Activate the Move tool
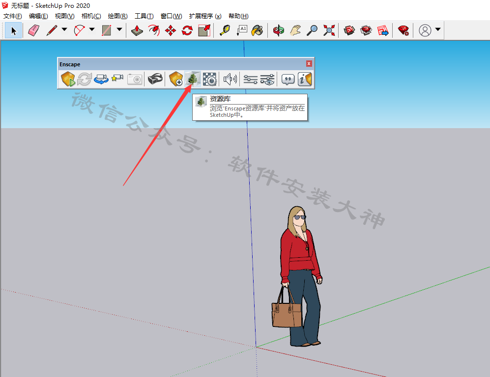 [171, 30]
